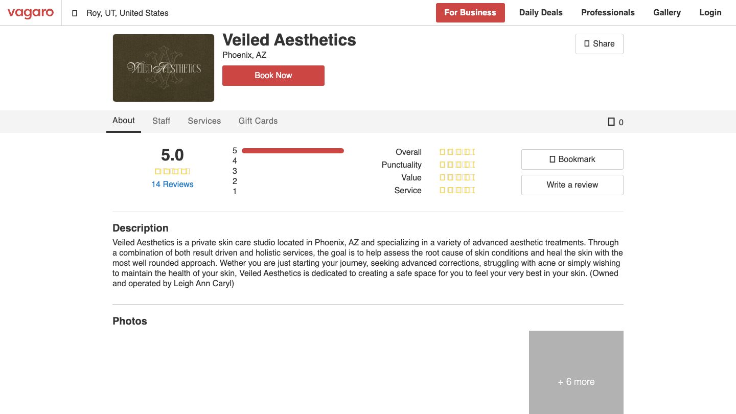Expand the photo gallery via + 6 more

coord(576,381)
